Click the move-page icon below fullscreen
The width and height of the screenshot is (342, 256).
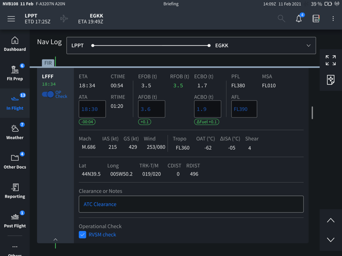331,79
